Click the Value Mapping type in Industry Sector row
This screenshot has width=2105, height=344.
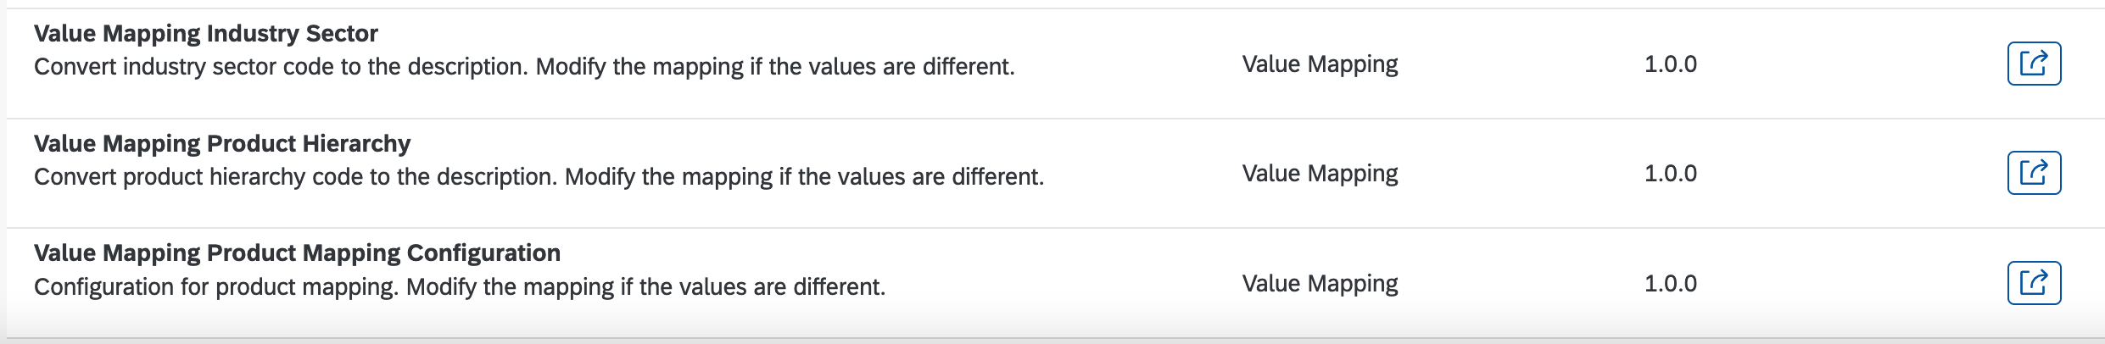click(1320, 64)
